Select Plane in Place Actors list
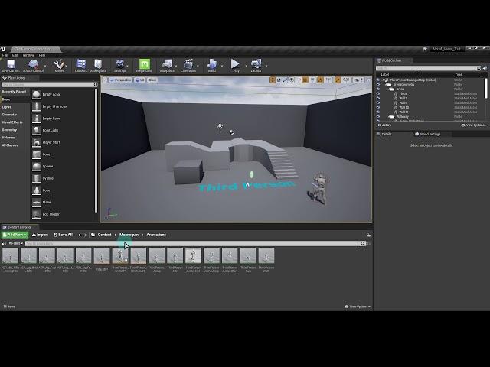The image size is (490, 367). [x=63, y=202]
